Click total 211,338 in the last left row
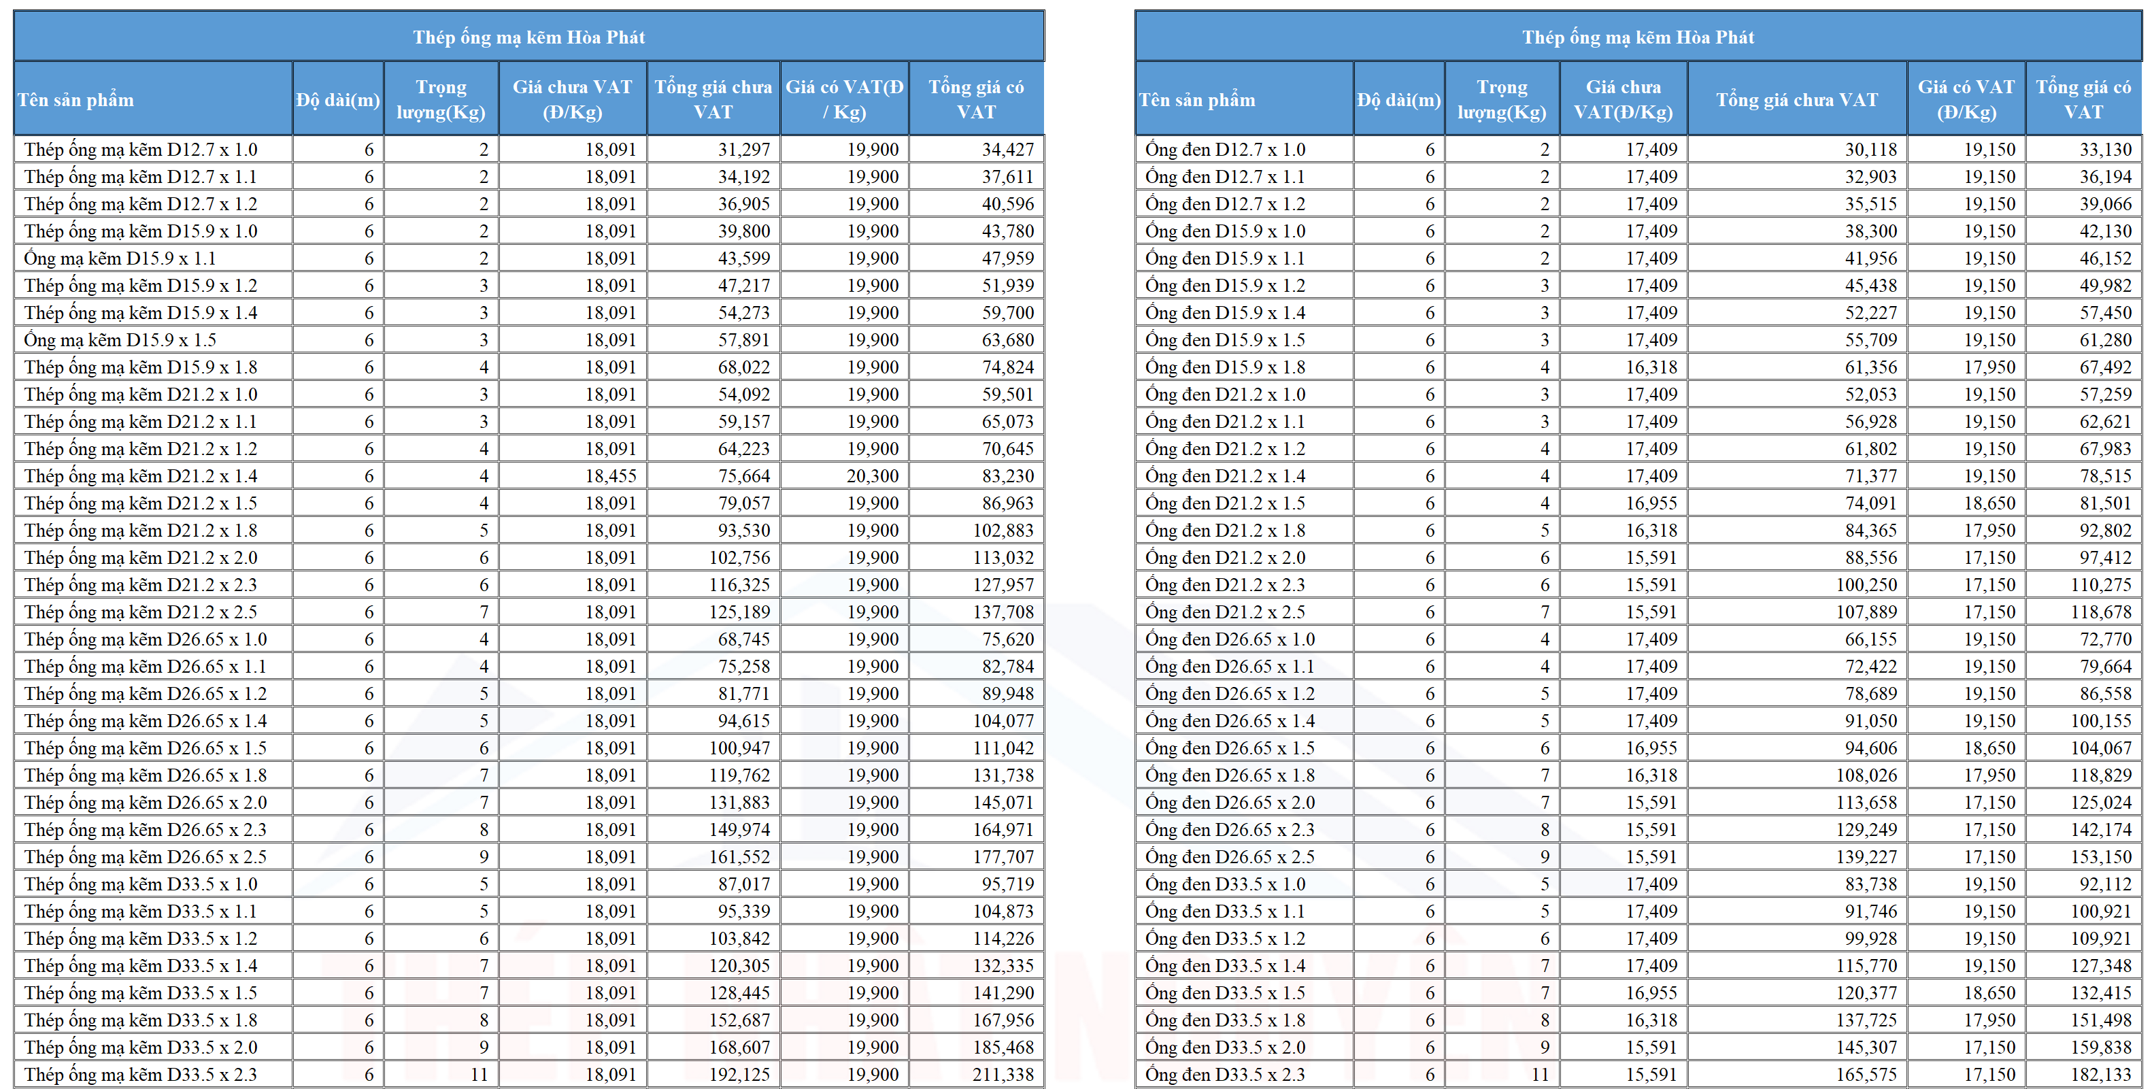 [x=1003, y=1075]
